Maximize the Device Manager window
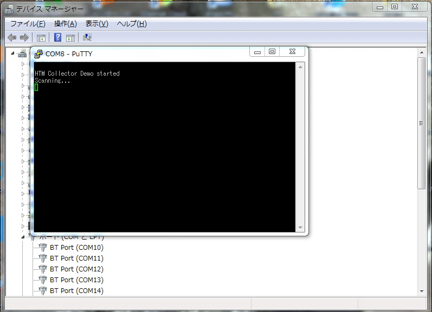This screenshot has height=312, width=432. click(x=395, y=7)
